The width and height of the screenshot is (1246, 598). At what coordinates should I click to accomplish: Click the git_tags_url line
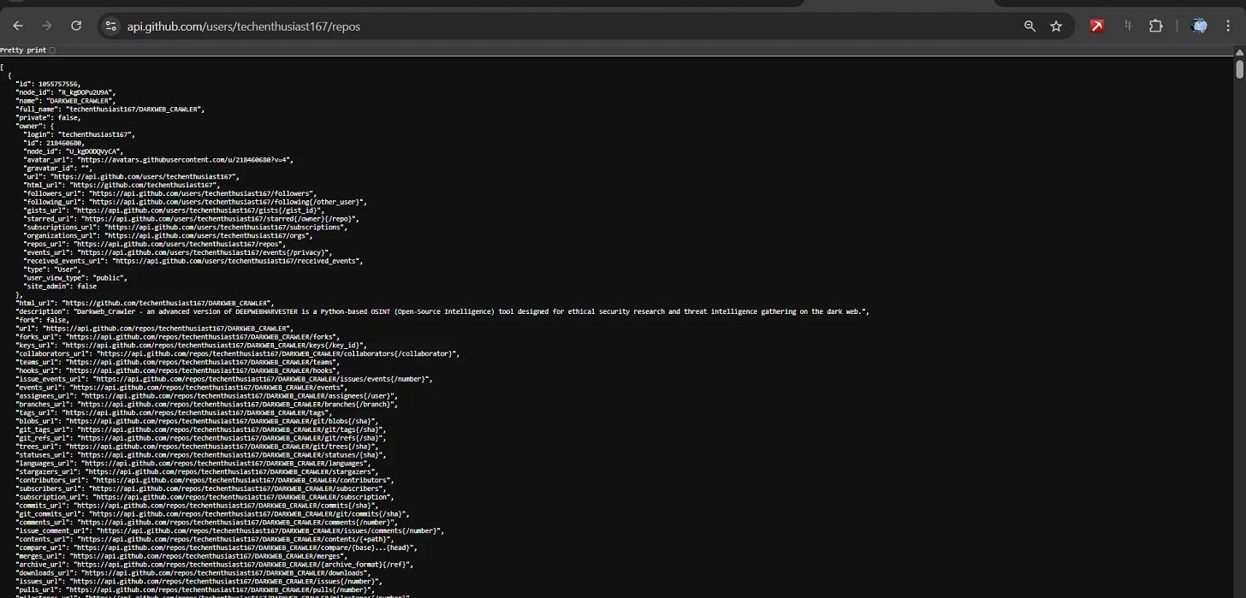pos(200,429)
